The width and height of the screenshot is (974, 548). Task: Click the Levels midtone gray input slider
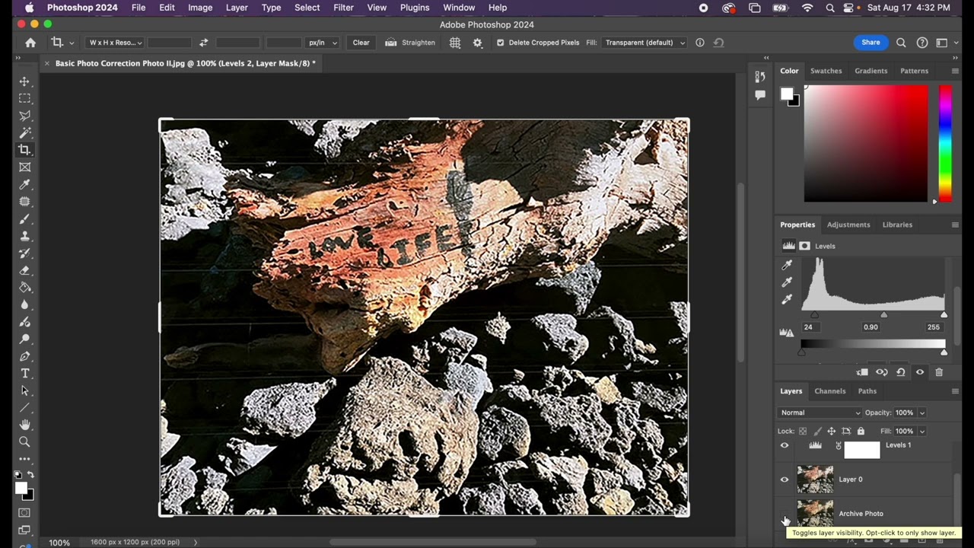[x=884, y=315]
